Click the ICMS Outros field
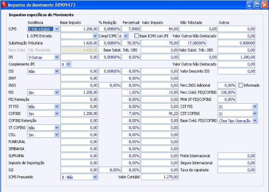 click(237, 29)
